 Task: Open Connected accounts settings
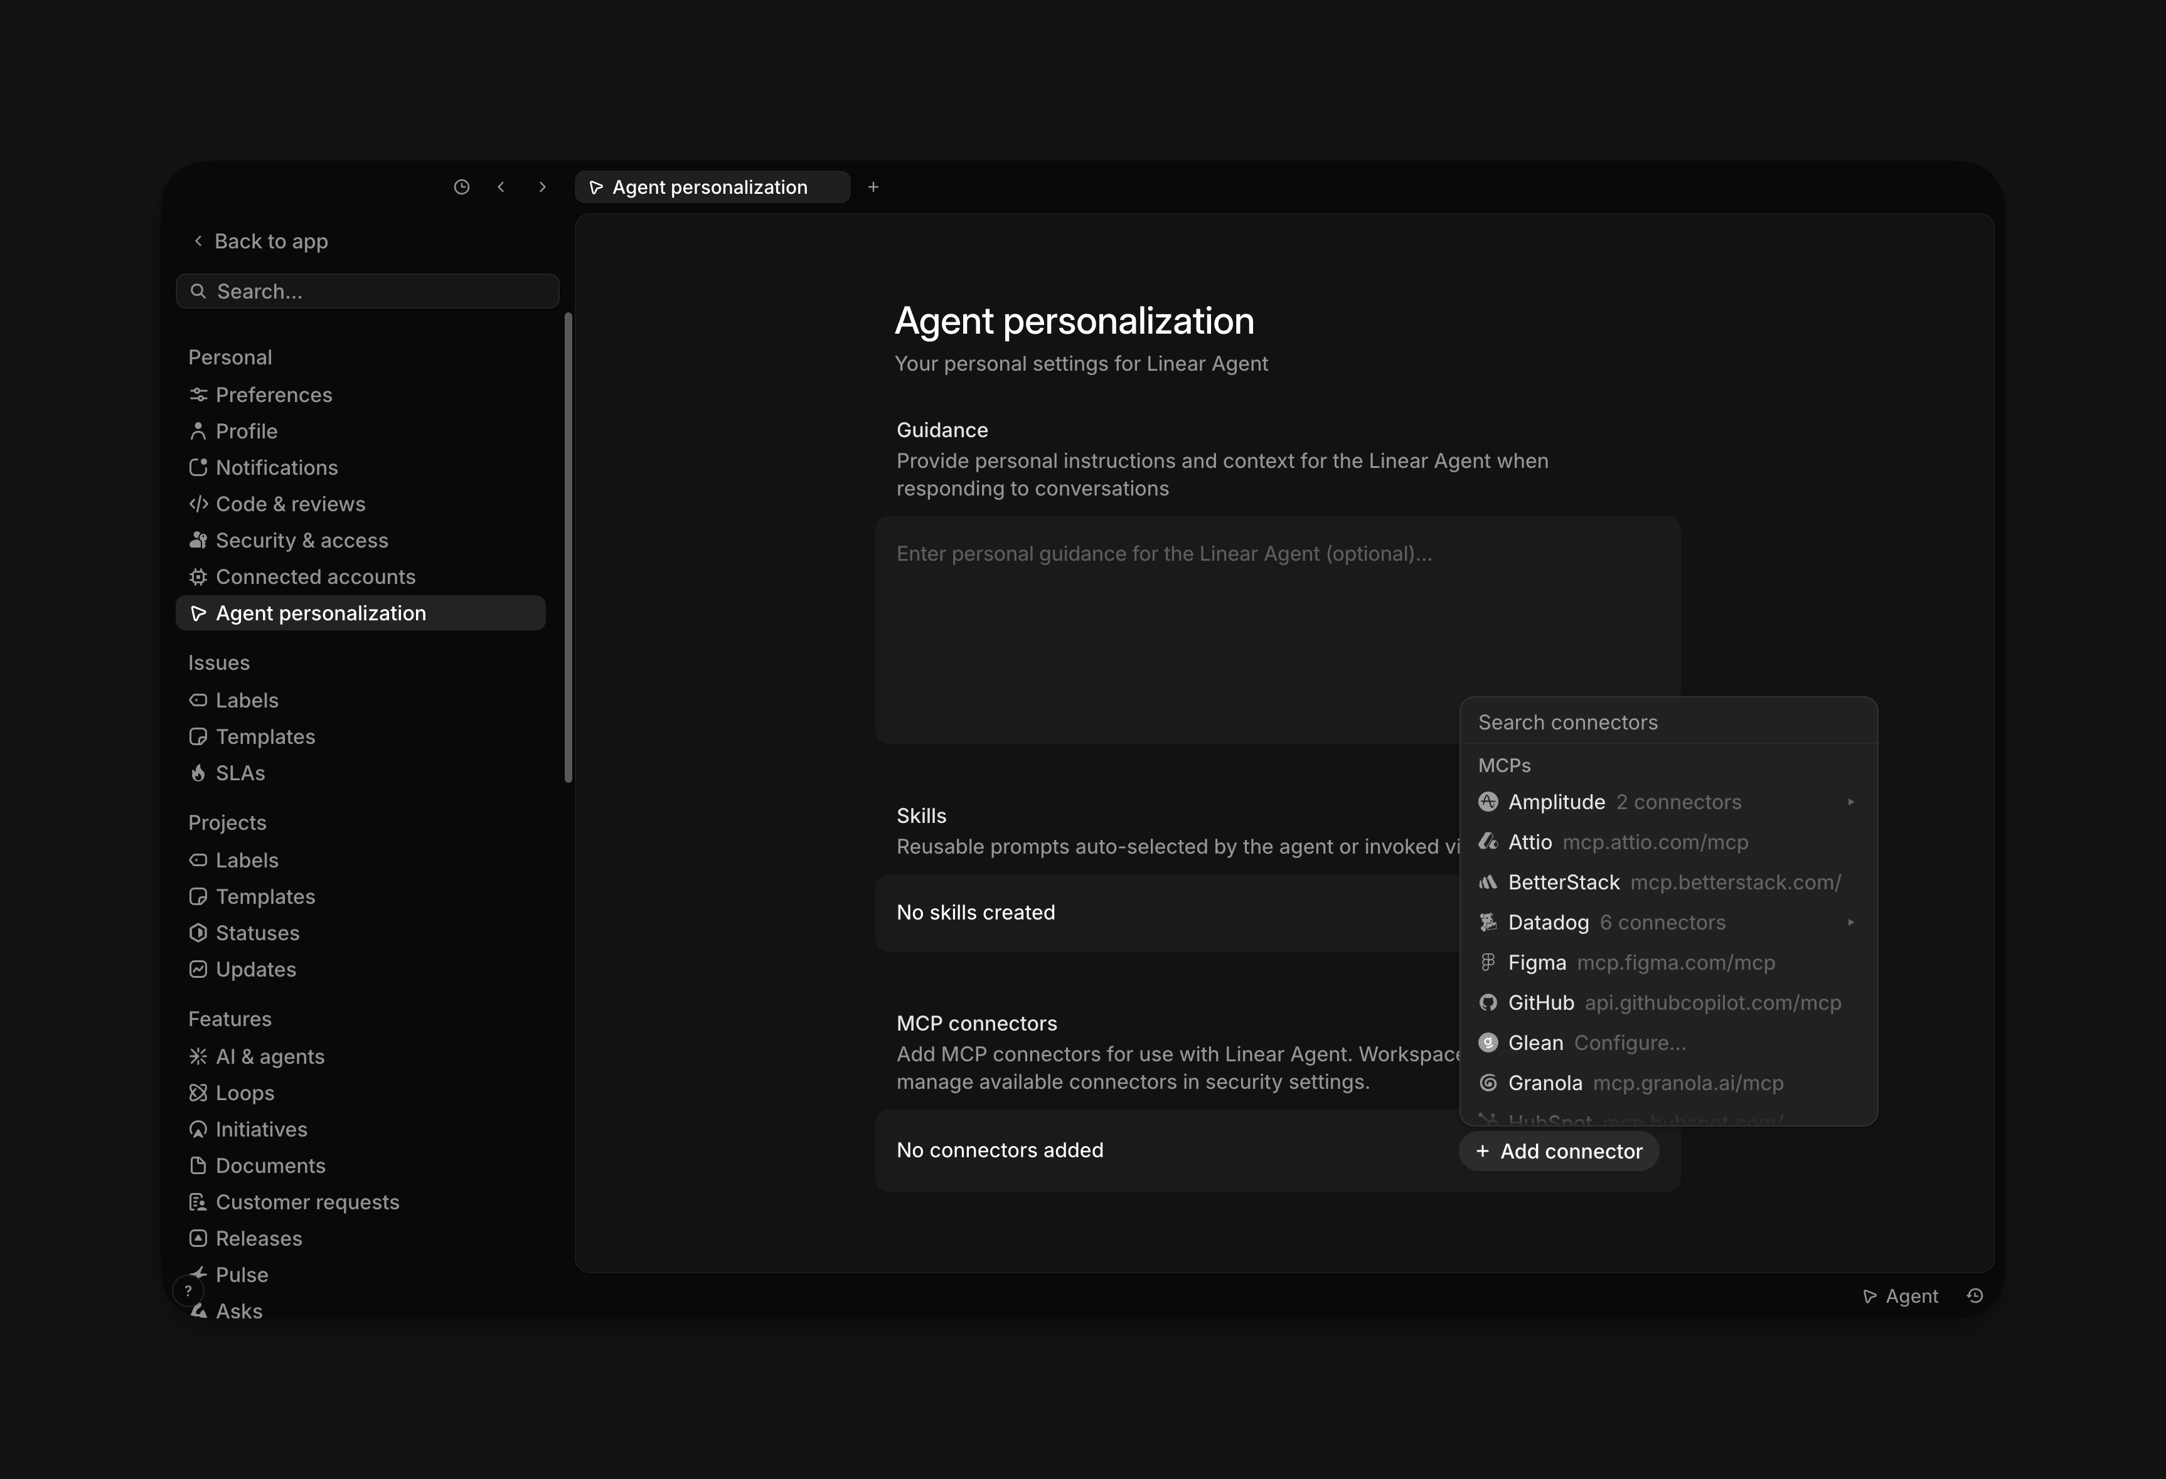361,576
